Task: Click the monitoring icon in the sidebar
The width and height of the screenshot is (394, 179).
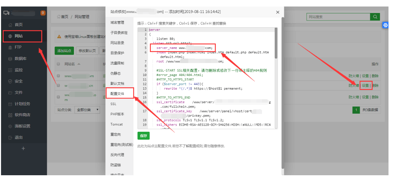Action: coord(10,70)
